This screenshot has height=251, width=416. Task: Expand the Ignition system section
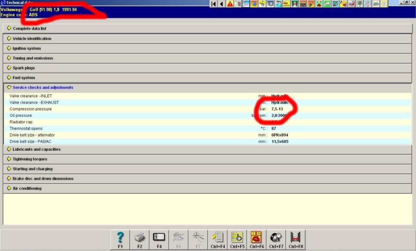point(27,49)
